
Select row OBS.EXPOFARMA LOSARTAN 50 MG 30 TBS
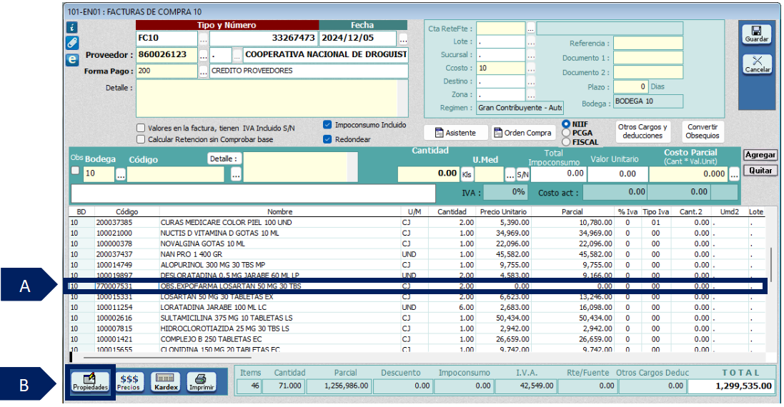(416, 286)
